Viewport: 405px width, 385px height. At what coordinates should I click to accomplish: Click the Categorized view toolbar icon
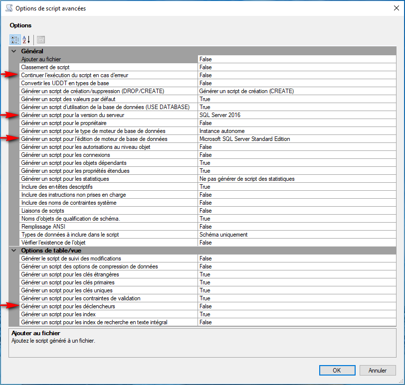pos(14,39)
